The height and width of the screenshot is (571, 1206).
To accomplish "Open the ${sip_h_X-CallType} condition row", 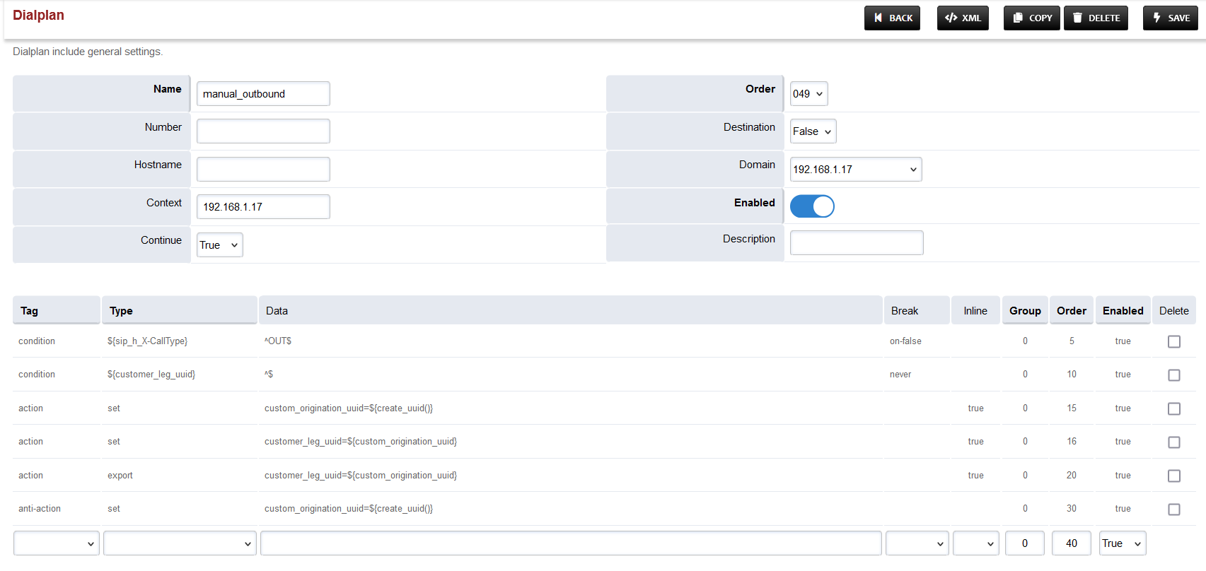I will tap(147, 341).
